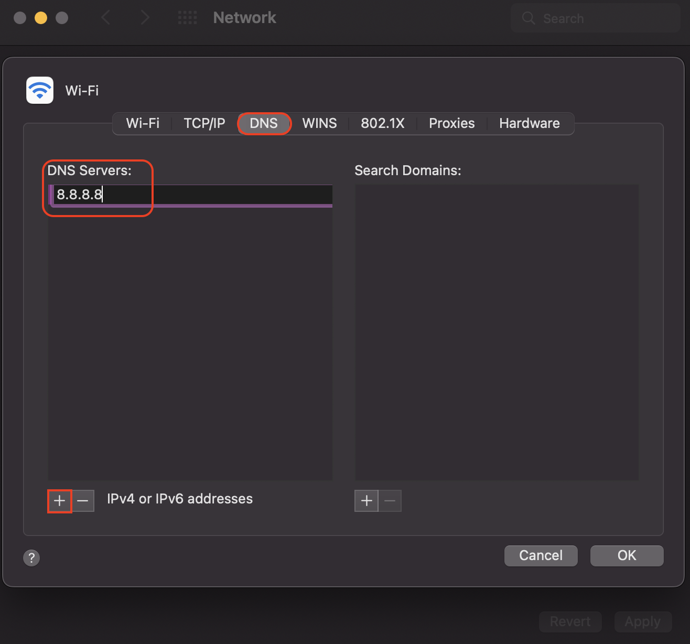This screenshot has height=644, width=690.
Task: Switch to the Wi-Fi tab
Action: coord(143,123)
